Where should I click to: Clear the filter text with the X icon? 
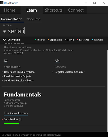tap(5, 31)
